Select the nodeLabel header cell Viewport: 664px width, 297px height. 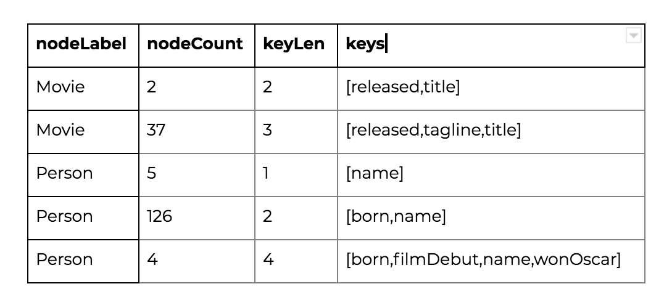pos(83,46)
